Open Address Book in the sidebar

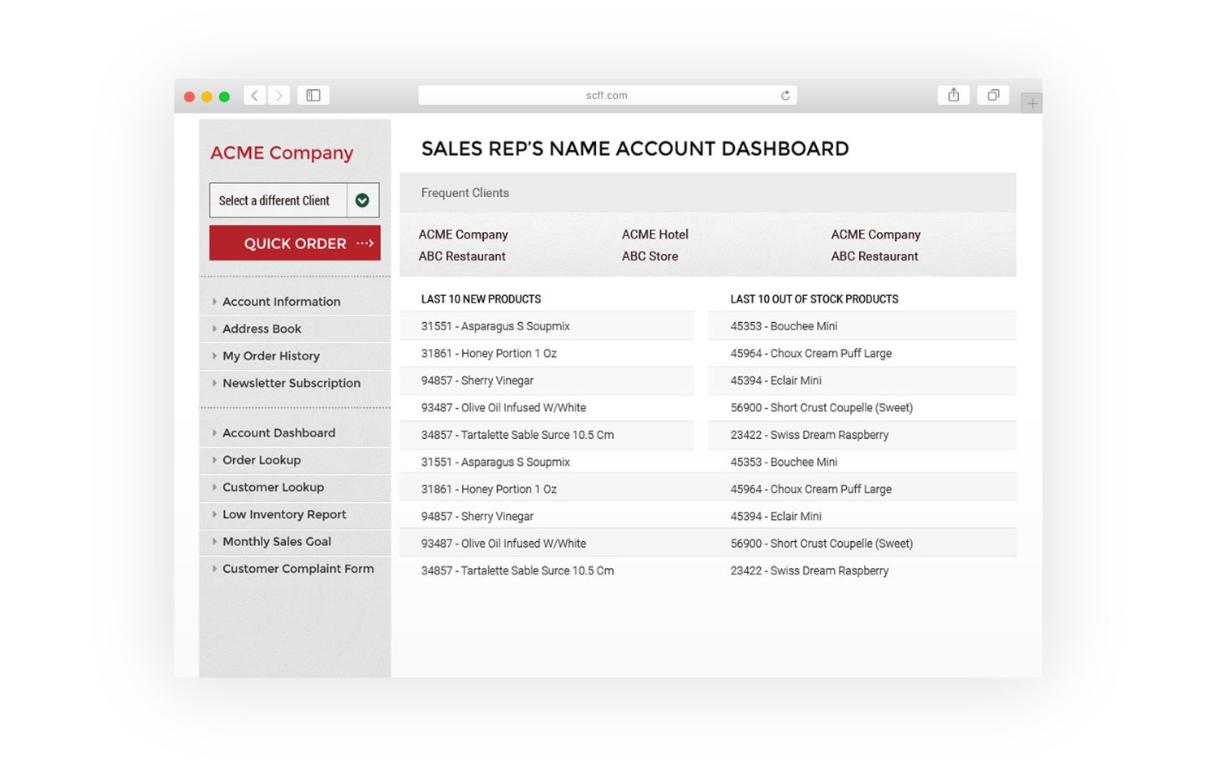261,329
